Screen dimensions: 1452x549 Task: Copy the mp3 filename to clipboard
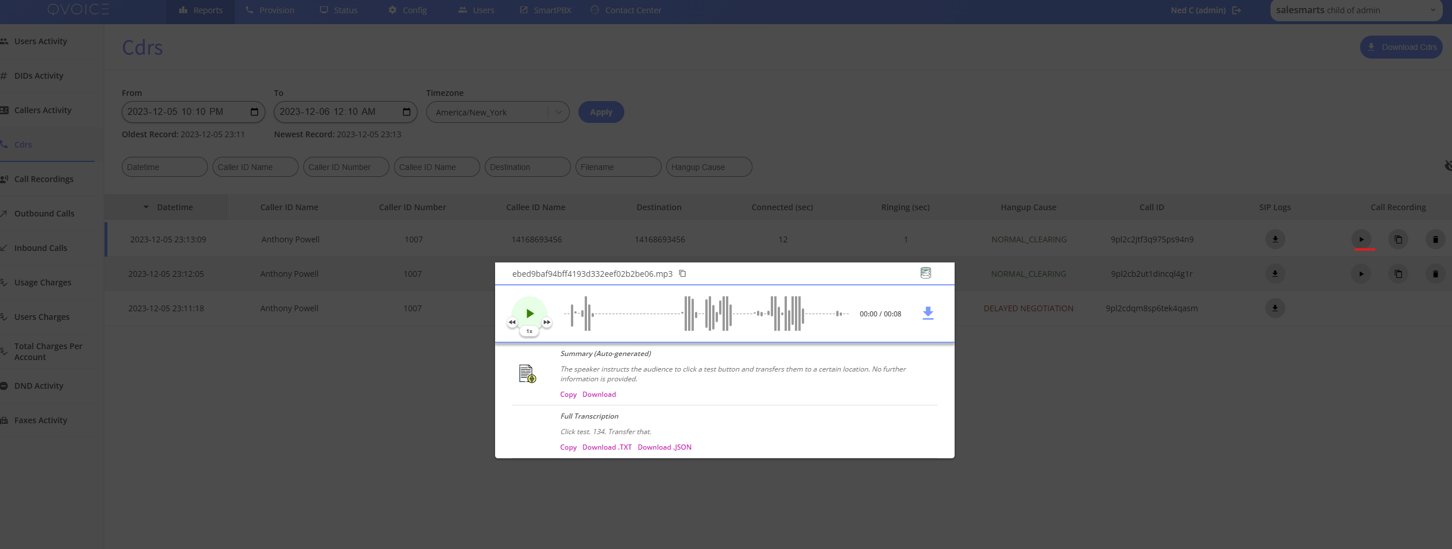pos(682,273)
